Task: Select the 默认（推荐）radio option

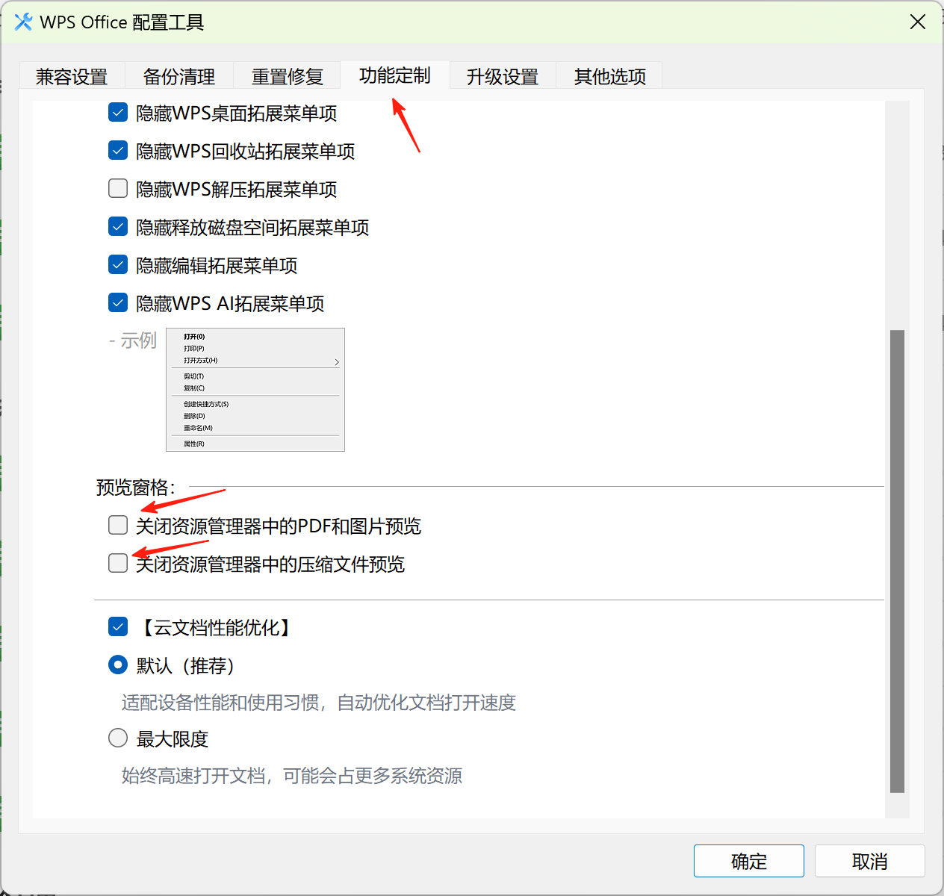Action: tap(118, 665)
